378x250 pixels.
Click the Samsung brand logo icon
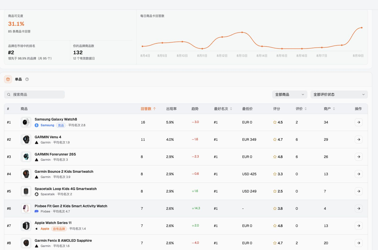[x=37, y=125]
